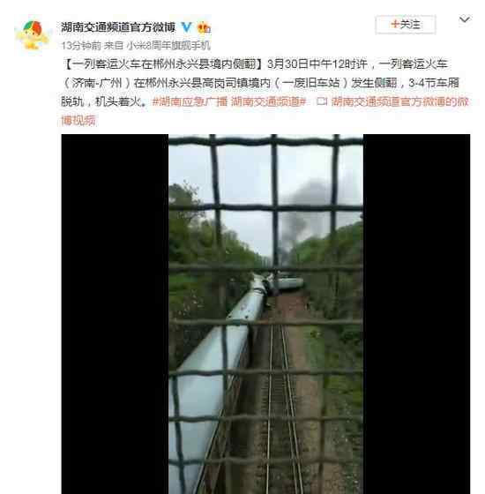Screen dimensions: 485x494
Task: Click the bracketed headline 一列客运火车在郴州永兴县境内侧翻
Action: [x=164, y=64]
